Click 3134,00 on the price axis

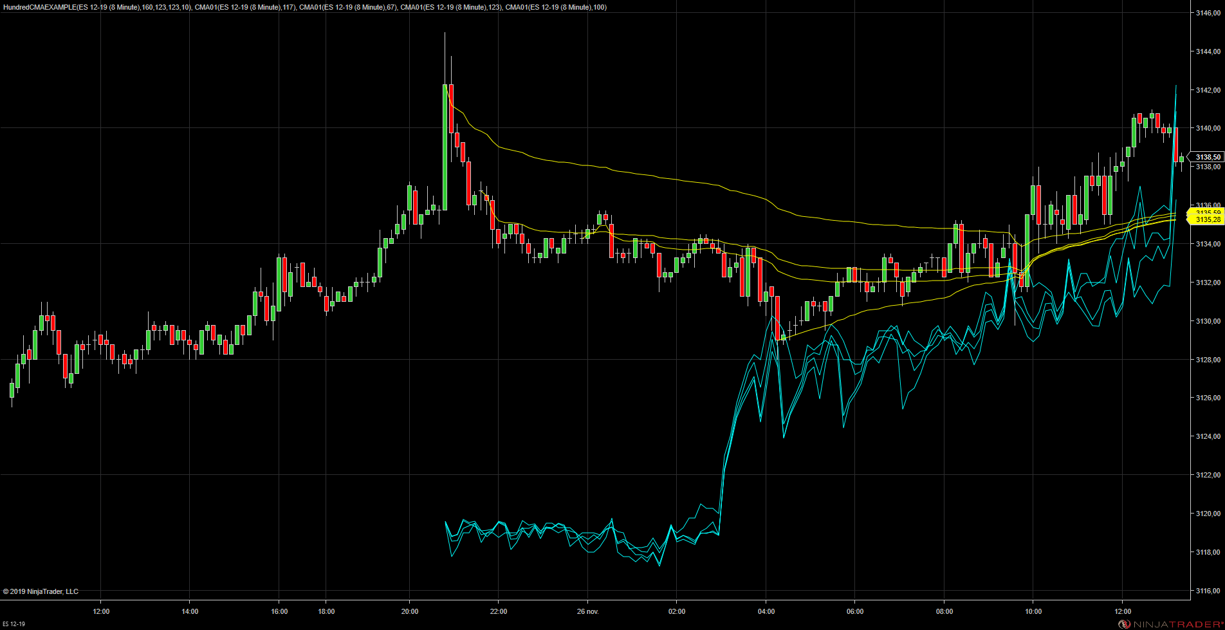coord(1208,244)
